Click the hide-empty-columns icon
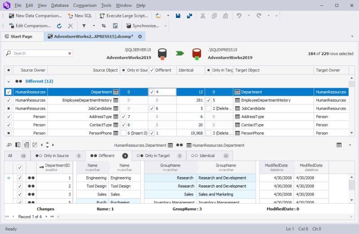This screenshot has height=234, width=359. click(x=35, y=145)
